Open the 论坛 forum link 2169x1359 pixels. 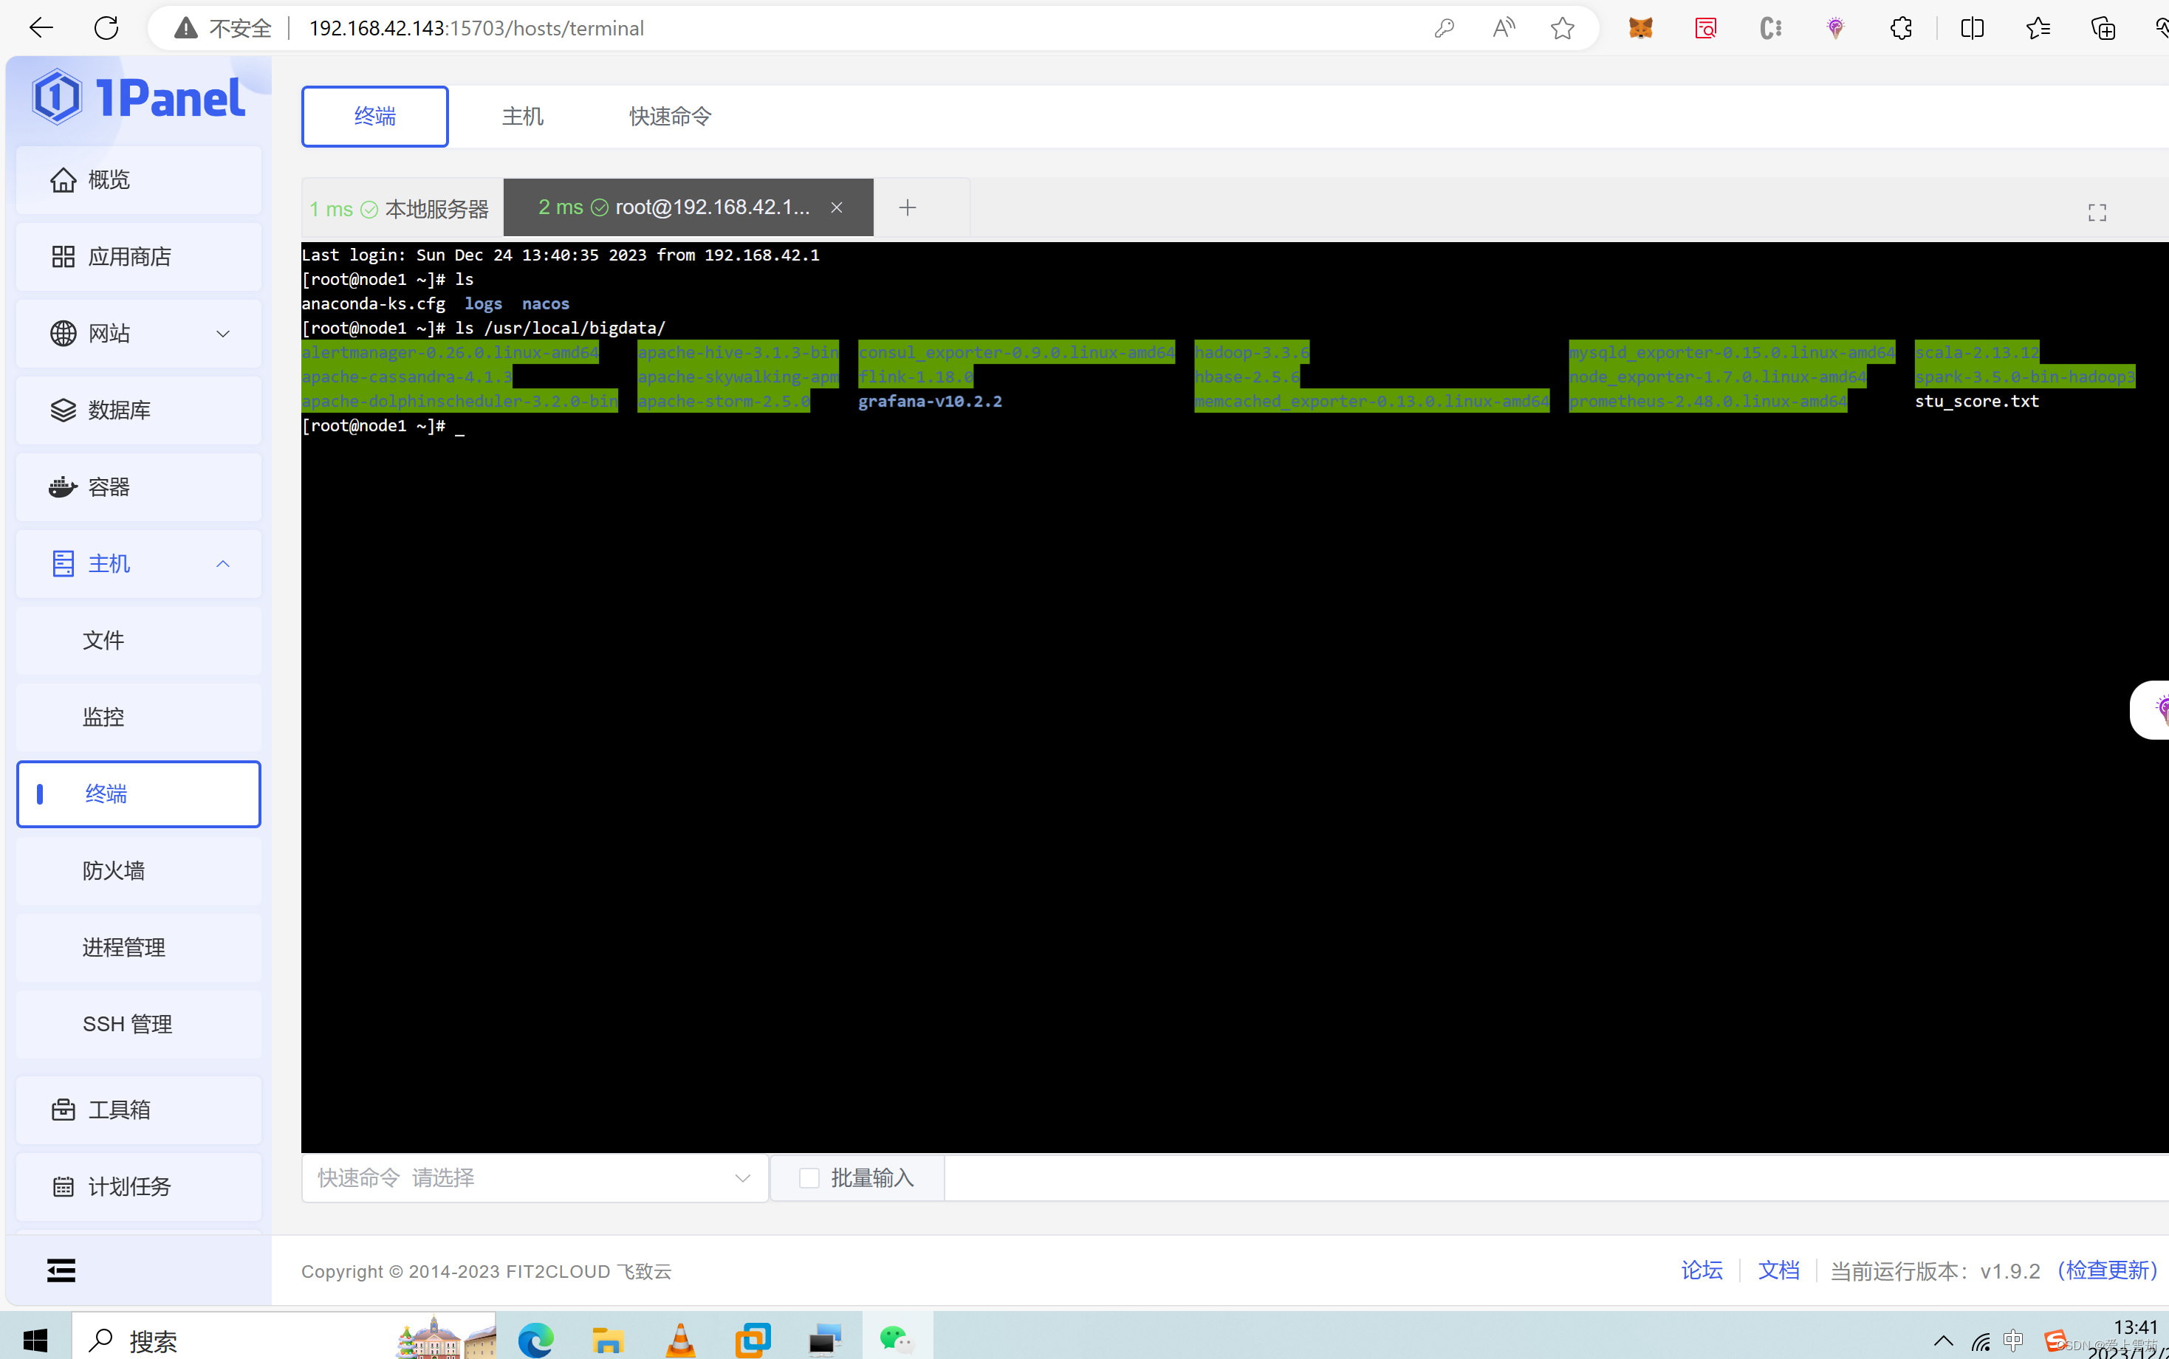tap(1702, 1270)
